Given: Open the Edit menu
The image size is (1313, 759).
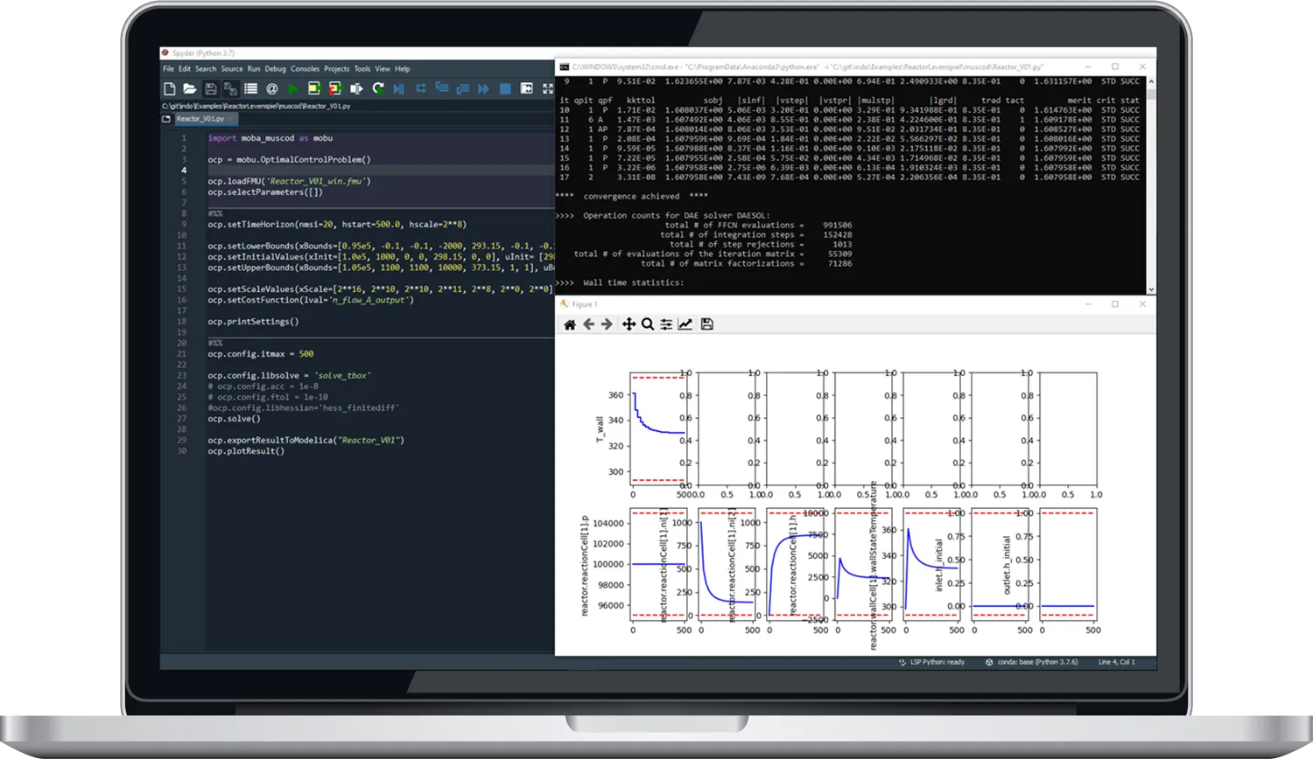Looking at the screenshot, I should click(185, 69).
